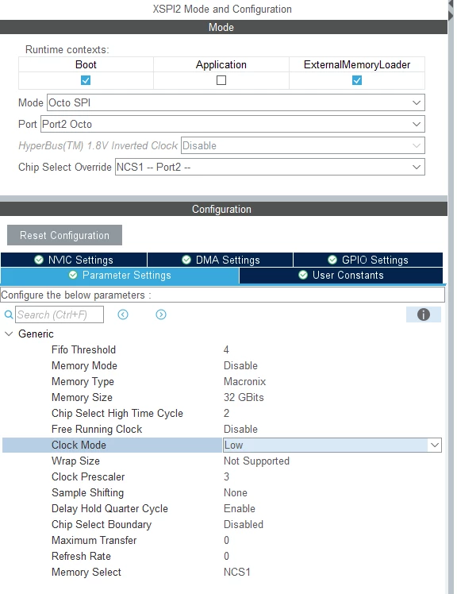Switch to the GPIO Settings tab

[368, 260]
